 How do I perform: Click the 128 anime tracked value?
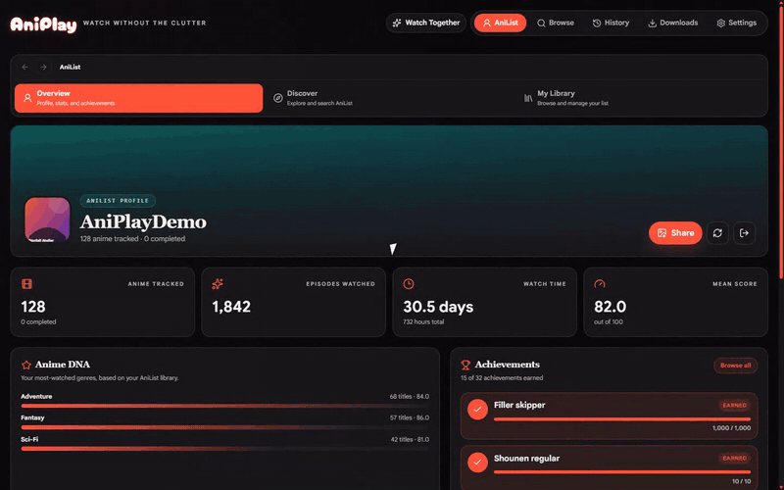coord(33,307)
